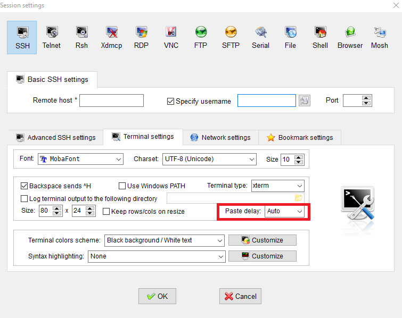Screen dimensions: 402x318
Task: Open the Terminal type xterm dropdown
Action: pyautogui.click(x=277, y=186)
